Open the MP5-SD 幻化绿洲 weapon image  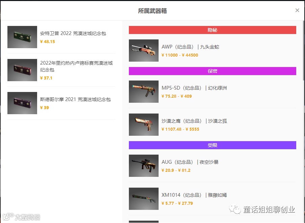coord(143,92)
